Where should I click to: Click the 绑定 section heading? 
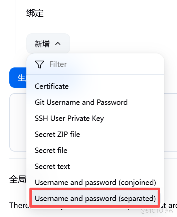35,13
